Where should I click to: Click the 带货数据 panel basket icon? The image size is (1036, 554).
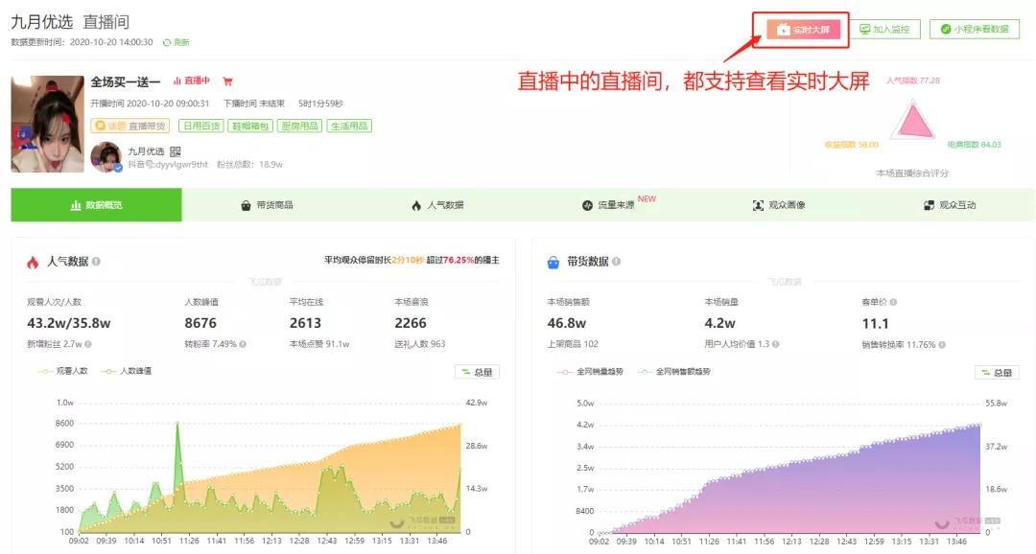coord(553,261)
